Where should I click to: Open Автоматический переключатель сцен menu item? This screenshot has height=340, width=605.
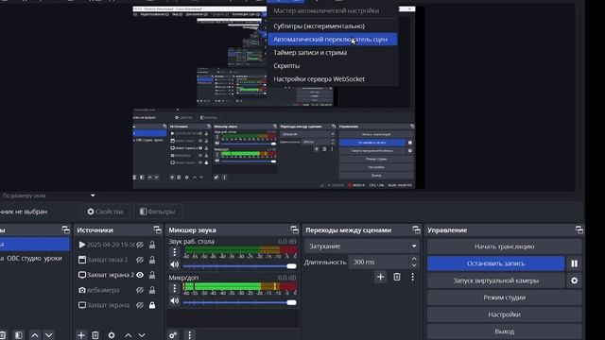332,39
